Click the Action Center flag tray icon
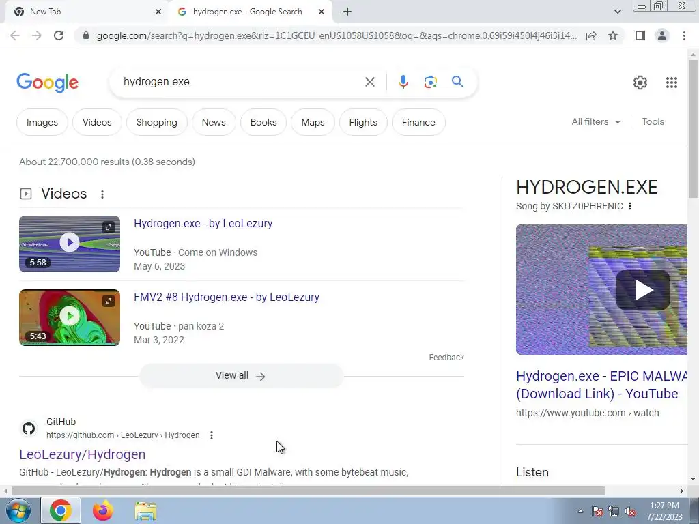The height and width of the screenshot is (524, 699). click(597, 512)
